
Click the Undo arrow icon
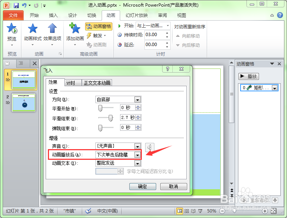click(24, 5)
